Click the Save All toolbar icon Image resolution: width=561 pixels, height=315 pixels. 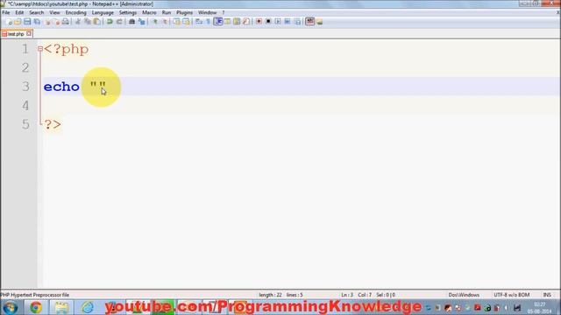pyautogui.click(x=37, y=22)
